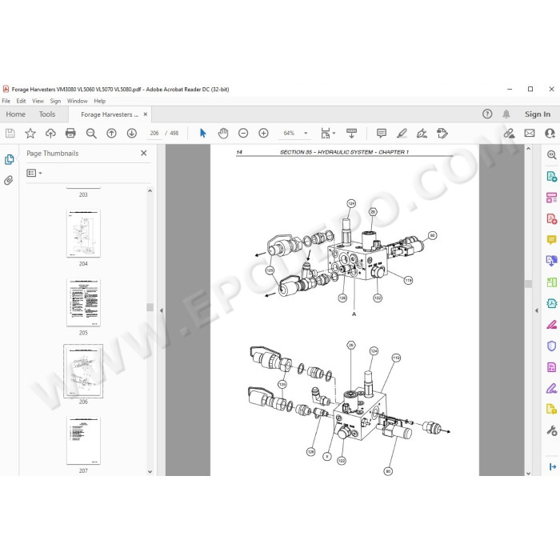
Task: Expand the right tools pane arrow
Action: (x=553, y=466)
